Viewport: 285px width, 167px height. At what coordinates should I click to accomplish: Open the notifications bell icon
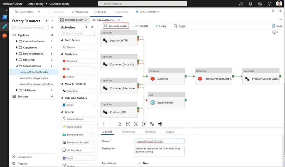(250, 4)
